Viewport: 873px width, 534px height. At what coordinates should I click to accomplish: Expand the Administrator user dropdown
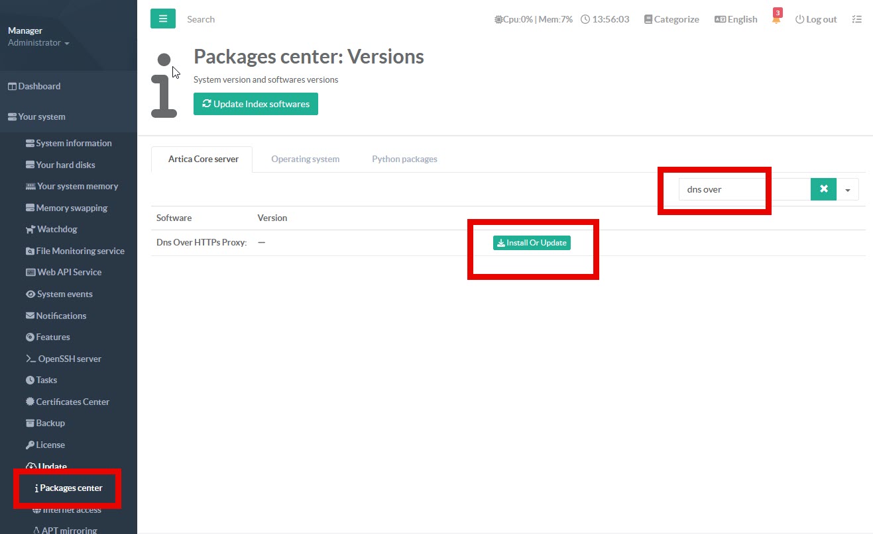[38, 43]
